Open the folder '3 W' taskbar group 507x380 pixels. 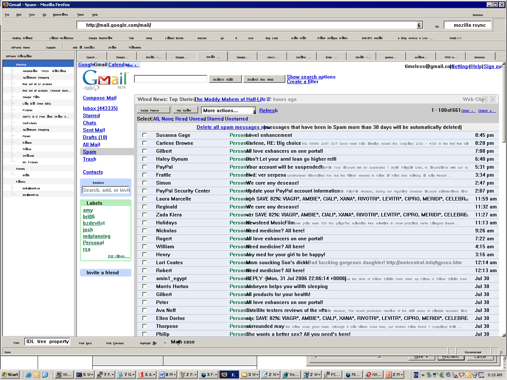point(250,375)
